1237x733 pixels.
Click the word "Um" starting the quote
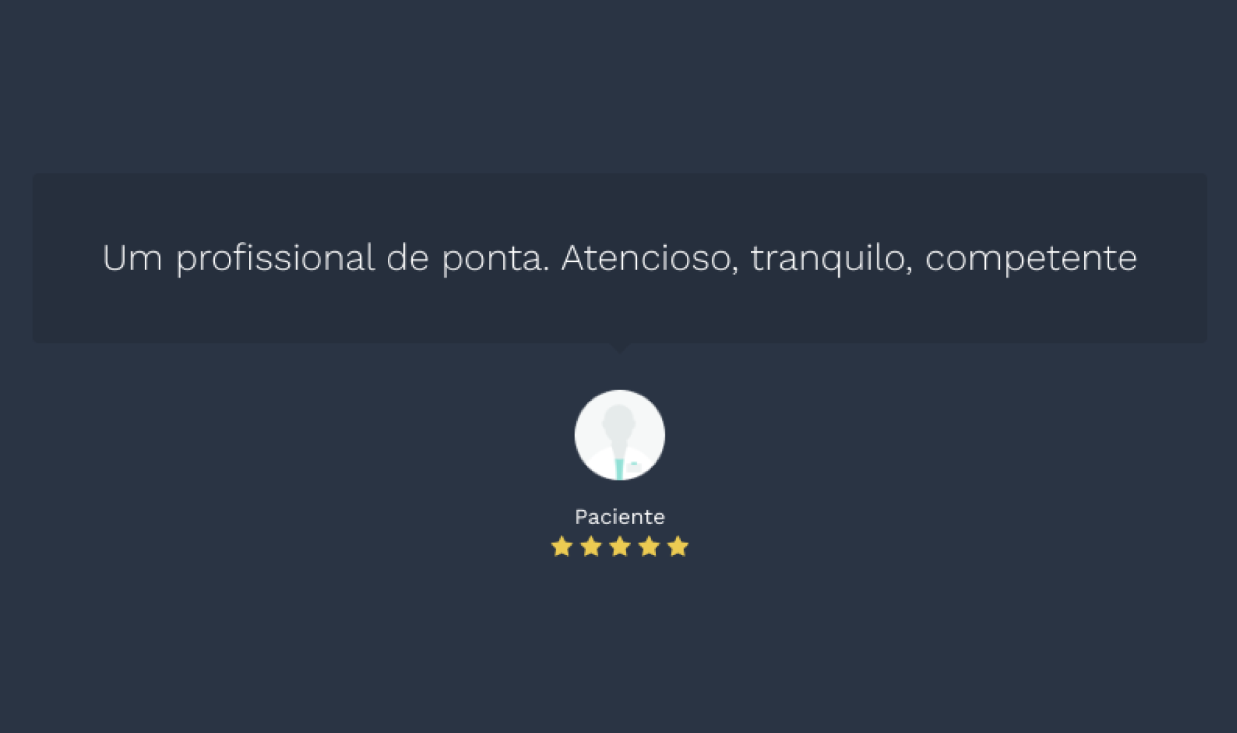coord(133,258)
